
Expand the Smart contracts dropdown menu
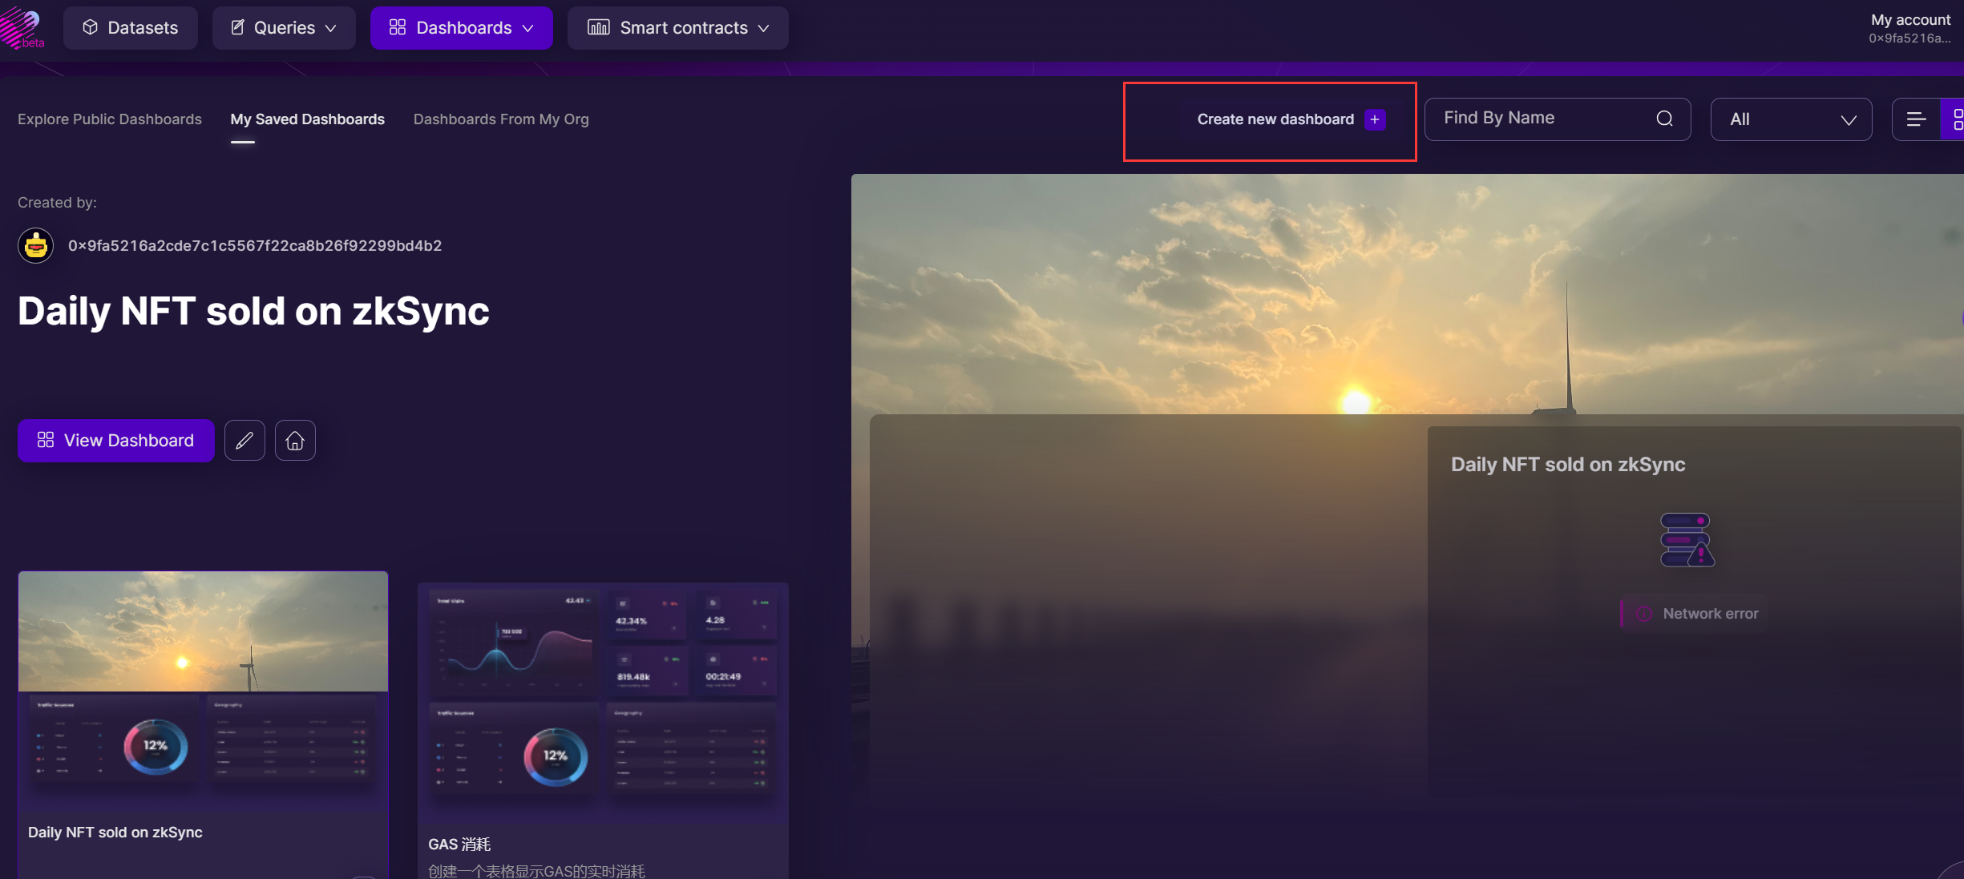click(678, 28)
